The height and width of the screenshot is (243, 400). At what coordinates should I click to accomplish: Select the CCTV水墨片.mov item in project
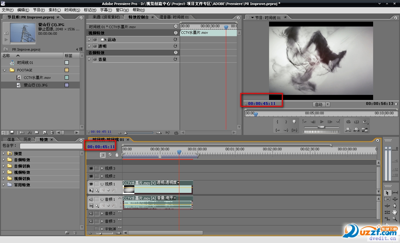[x=37, y=78]
